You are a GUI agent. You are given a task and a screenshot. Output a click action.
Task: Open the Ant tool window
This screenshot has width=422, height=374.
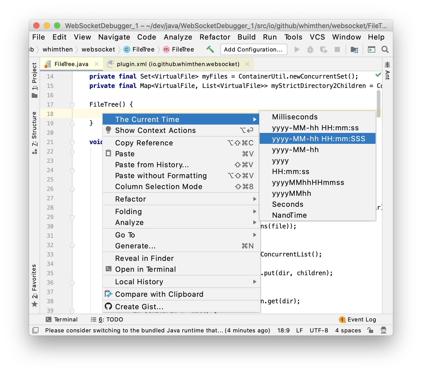pos(387,71)
